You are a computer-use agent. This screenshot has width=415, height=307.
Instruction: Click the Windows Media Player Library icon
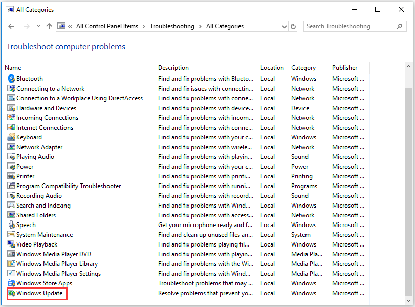coord(11,263)
